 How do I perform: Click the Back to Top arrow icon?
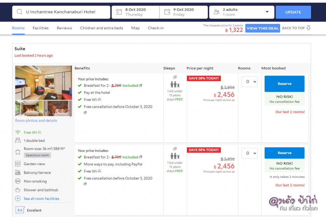tap(308, 28)
